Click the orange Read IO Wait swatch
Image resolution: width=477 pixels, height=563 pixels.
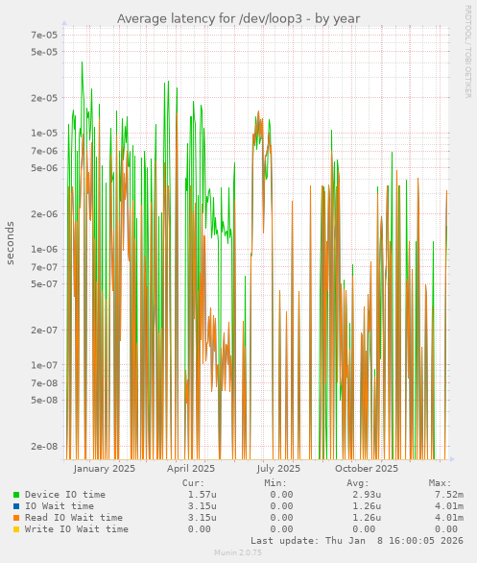[x=16, y=518]
